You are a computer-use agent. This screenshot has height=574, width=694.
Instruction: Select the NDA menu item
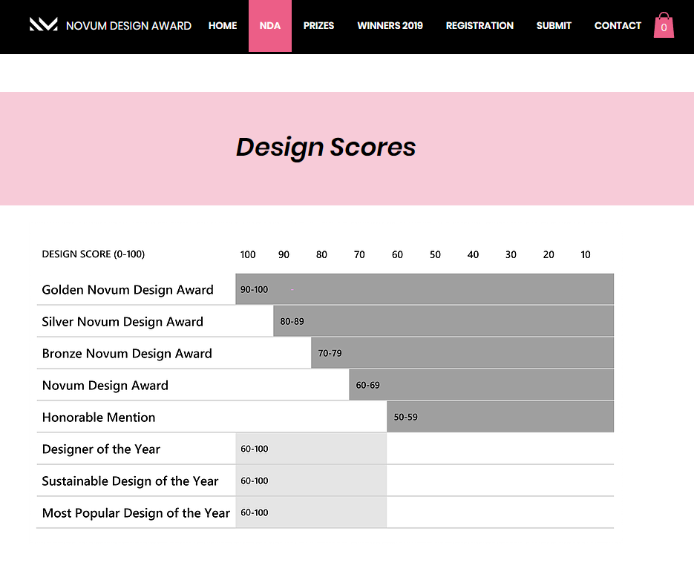[270, 26]
